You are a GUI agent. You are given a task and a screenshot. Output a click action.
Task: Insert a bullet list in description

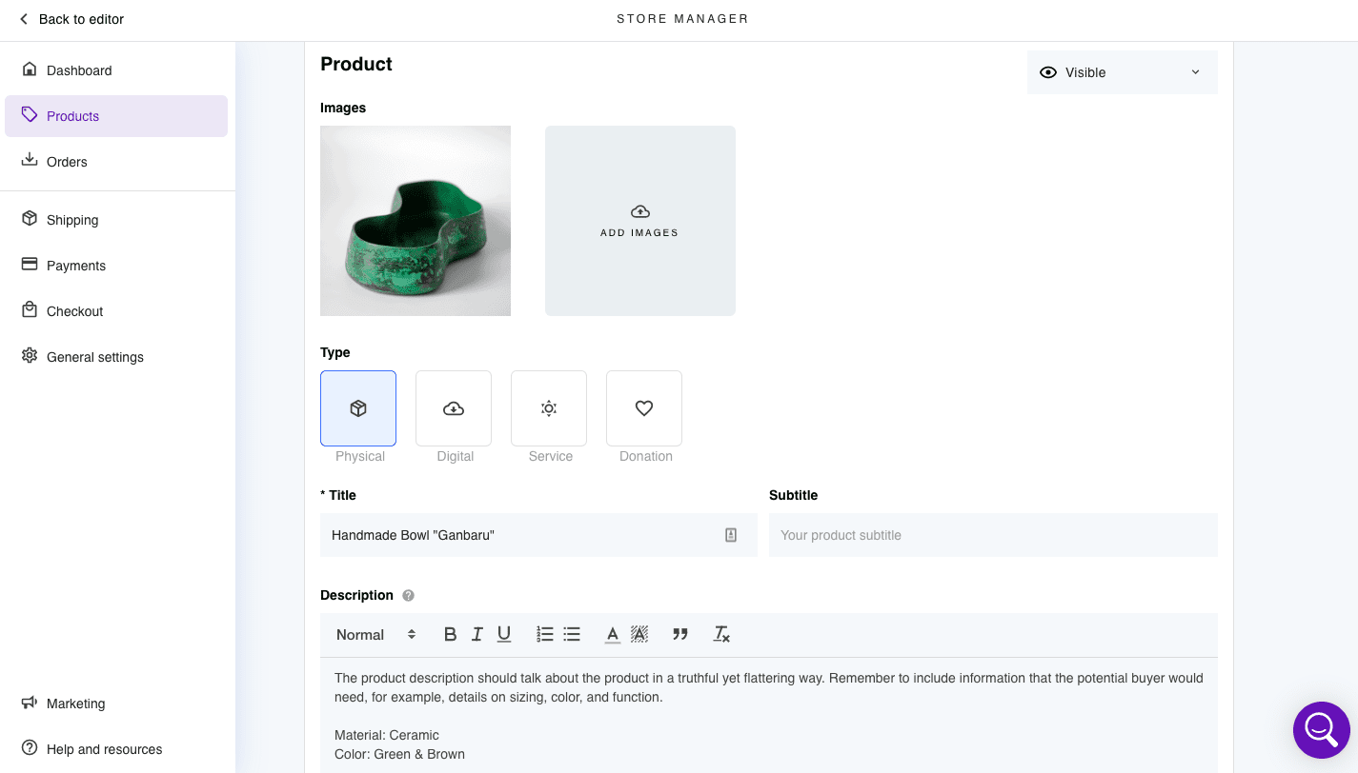click(x=572, y=635)
